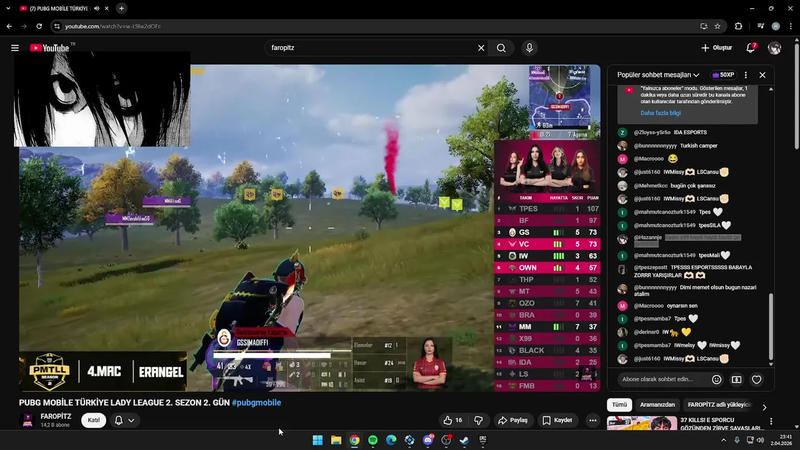Open the emoji picker in chat
Image resolution: width=800 pixels, height=450 pixels.
(x=717, y=379)
